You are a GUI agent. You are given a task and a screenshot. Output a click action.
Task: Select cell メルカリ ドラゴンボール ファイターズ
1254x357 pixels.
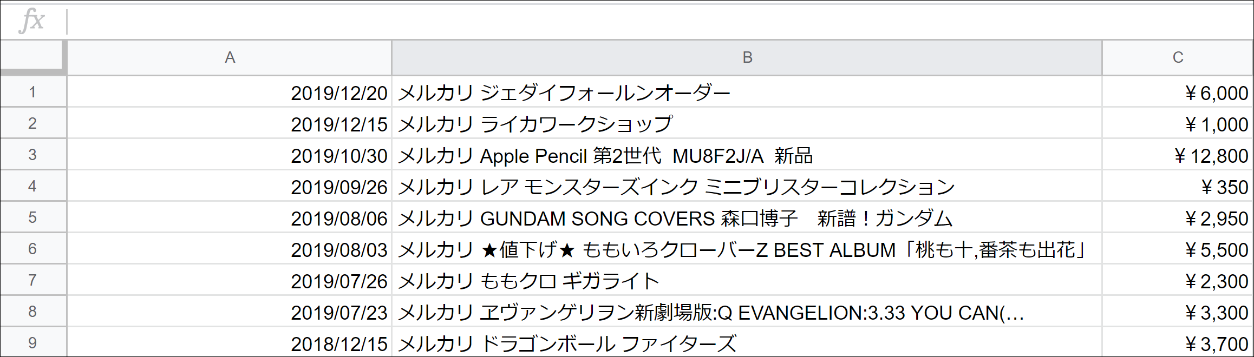[x=747, y=342]
